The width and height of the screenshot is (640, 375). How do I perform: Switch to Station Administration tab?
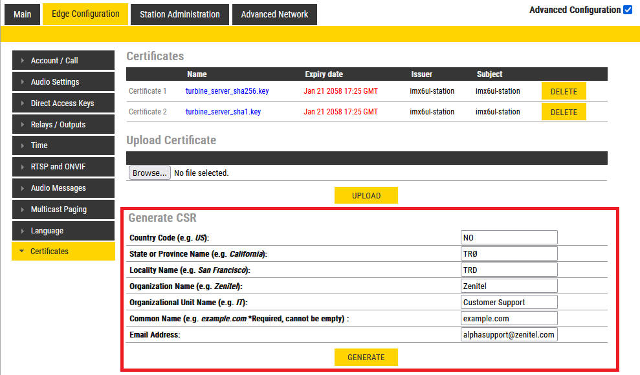180,14
